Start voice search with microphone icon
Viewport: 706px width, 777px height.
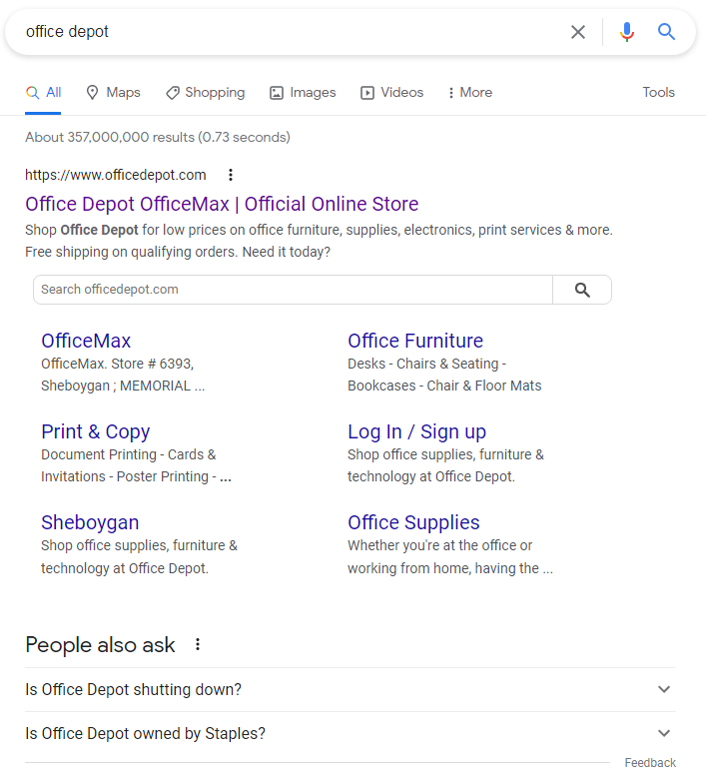pos(626,32)
